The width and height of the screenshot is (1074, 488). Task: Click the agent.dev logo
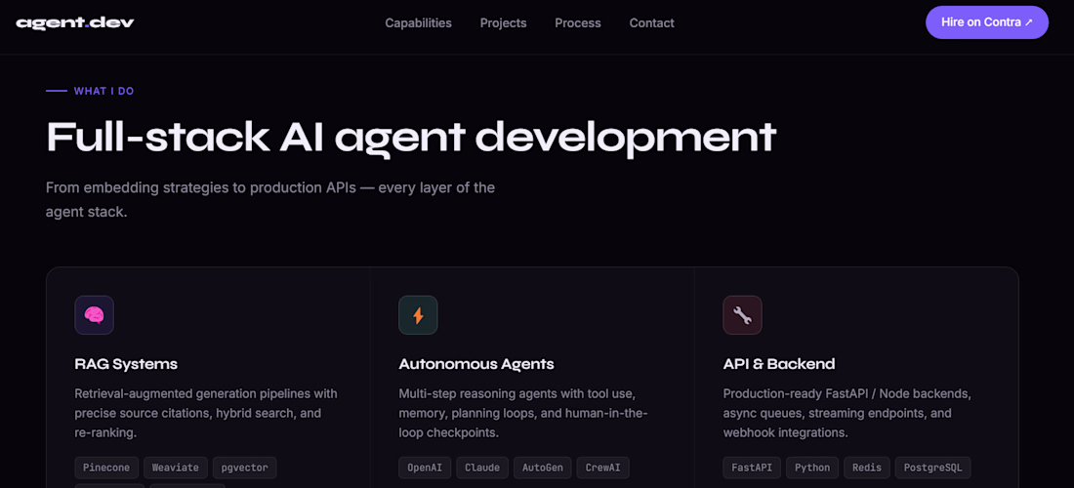pyautogui.click(x=75, y=22)
